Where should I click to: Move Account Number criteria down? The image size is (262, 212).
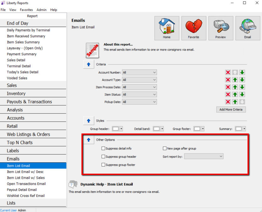[x=242, y=72]
